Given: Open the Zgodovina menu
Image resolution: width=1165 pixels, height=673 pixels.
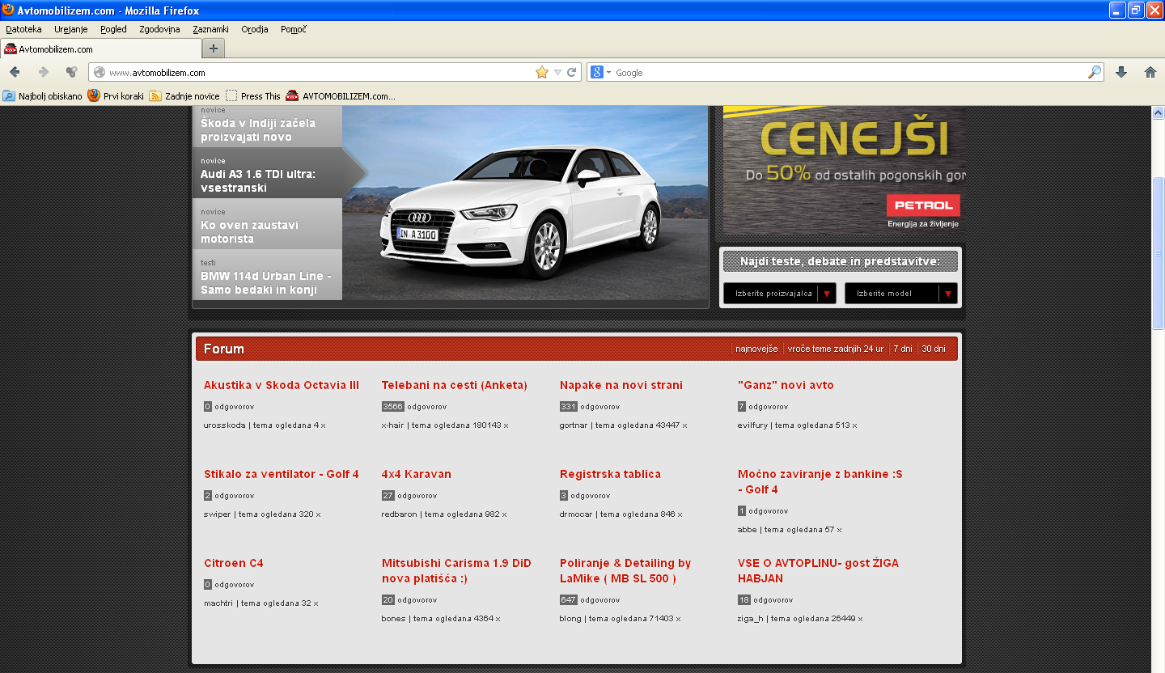Looking at the screenshot, I should point(159,29).
